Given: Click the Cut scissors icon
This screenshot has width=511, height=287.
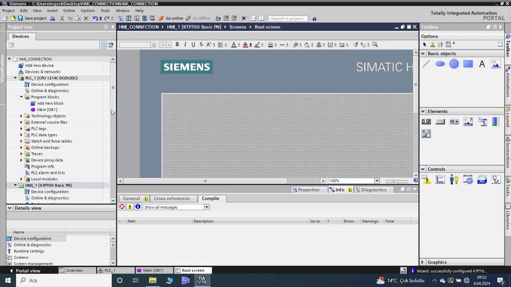Looking at the screenshot, I should point(62,18).
